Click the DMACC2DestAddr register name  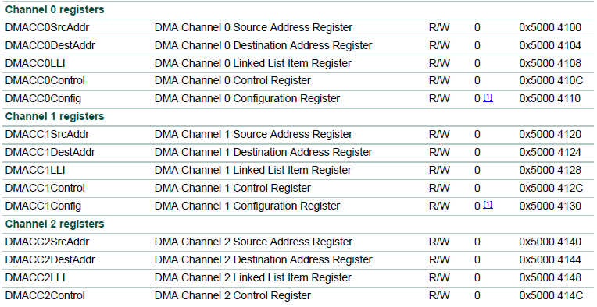50,260
